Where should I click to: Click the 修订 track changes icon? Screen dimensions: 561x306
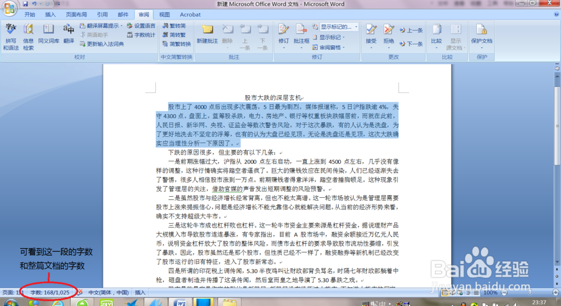pyautogui.click(x=284, y=30)
